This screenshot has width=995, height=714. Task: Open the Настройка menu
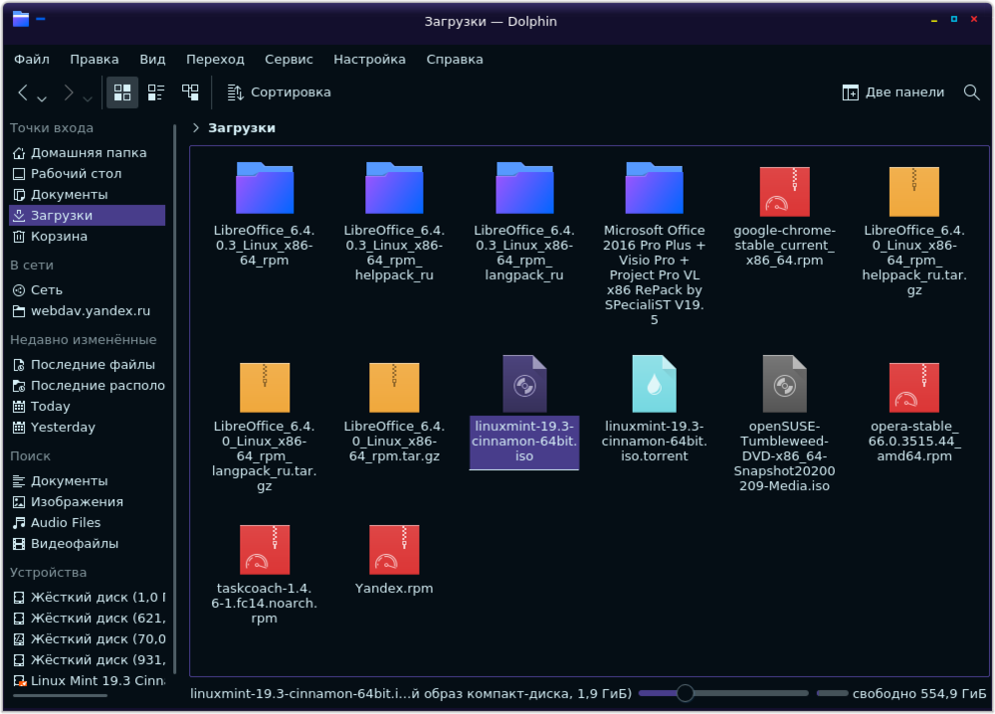click(x=369, y=59)
